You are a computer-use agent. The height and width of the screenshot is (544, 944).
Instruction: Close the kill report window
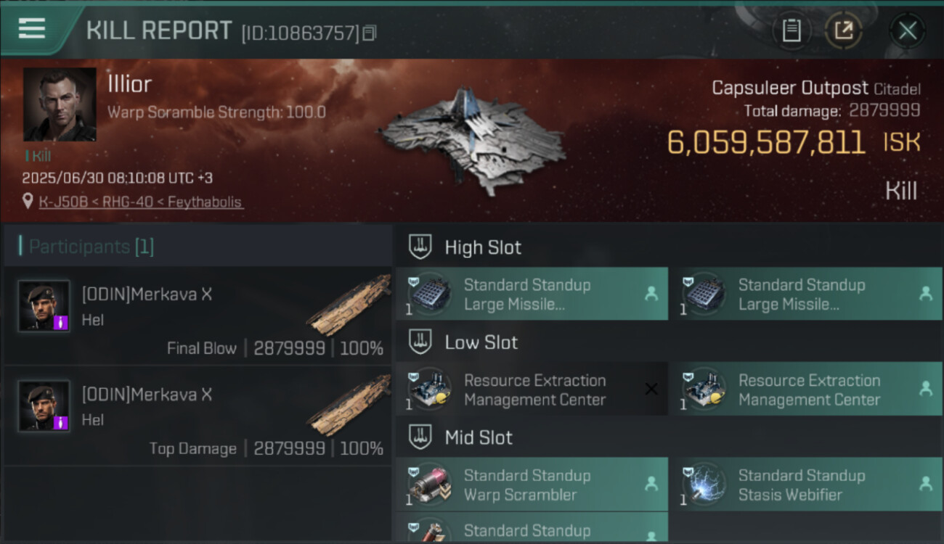(907, 30)
